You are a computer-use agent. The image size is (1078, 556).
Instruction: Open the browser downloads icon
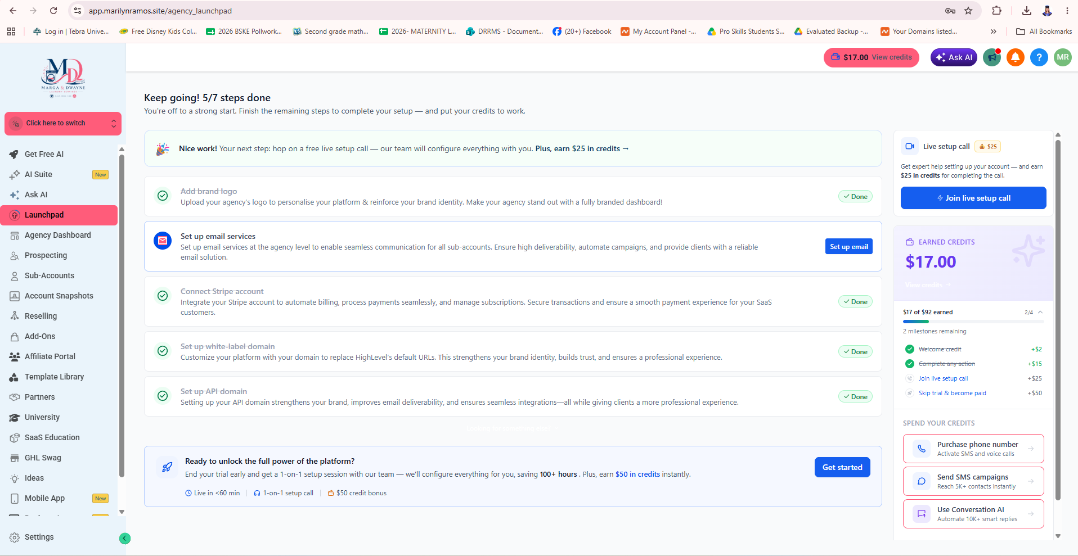pyautogui.click(x=1027, y=11)
